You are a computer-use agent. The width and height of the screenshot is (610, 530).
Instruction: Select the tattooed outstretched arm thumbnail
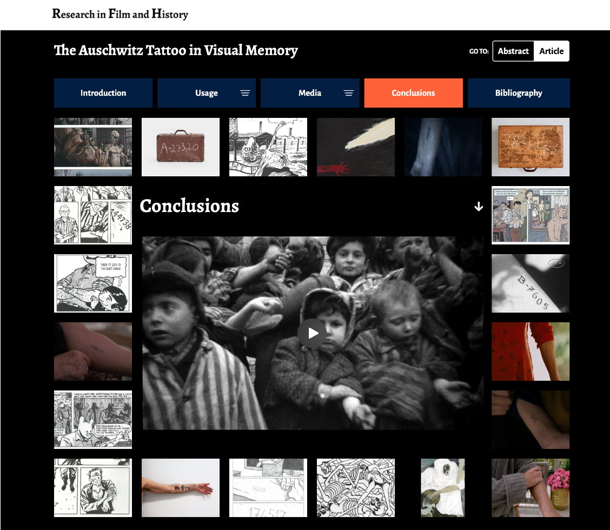[x=181, y=488]
